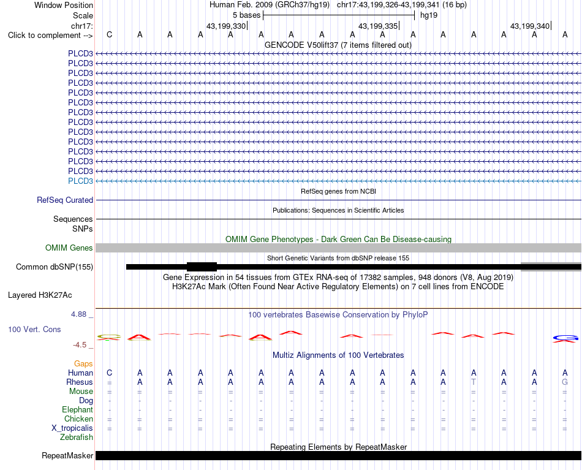The image size is (582, 470).
Task: Open 'Publications: Sequences in Scientific Articles' title
Action: coord(338,210)
